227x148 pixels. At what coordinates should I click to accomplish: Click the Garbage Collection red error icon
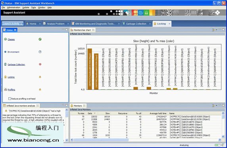[x=40, y=64]
